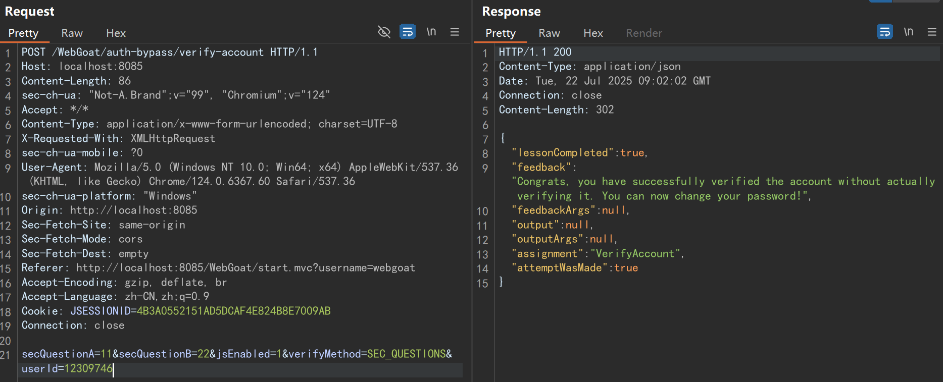Click the request Connection: close header

pyautogui.click(x=73, y=325)
